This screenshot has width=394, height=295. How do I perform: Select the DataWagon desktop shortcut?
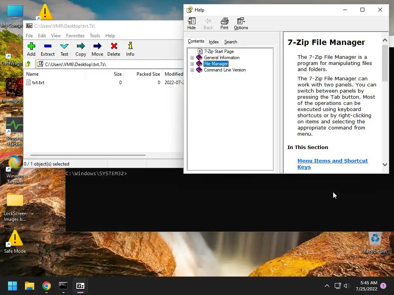(x=12, y=59)
